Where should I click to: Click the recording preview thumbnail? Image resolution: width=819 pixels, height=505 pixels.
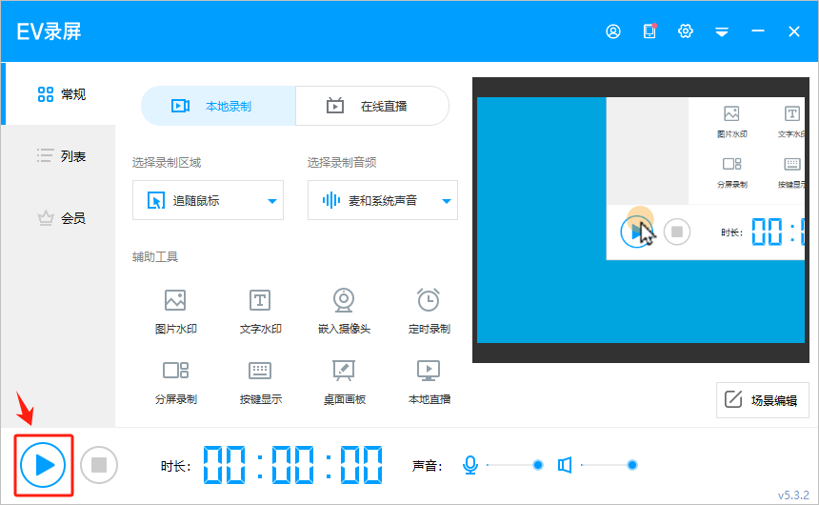(x=640, y=219)
